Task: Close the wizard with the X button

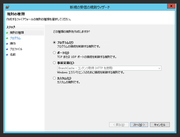Action: tap(171, 6)
